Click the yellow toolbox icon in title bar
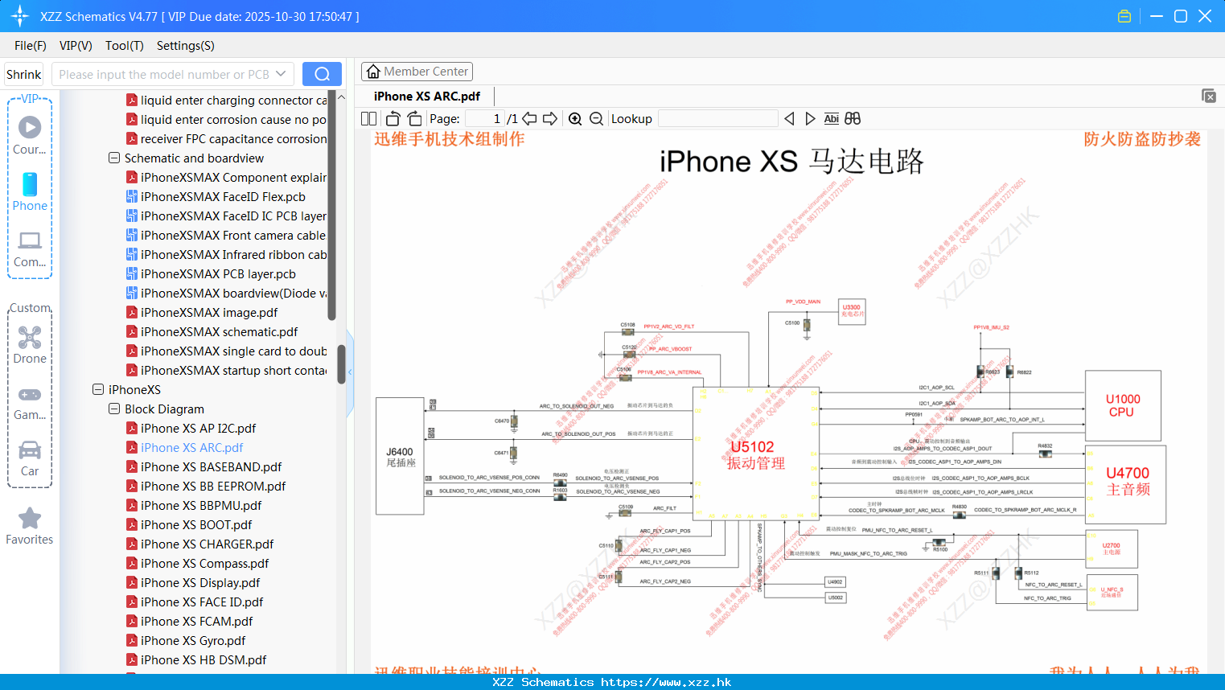 click(1124, 16)
